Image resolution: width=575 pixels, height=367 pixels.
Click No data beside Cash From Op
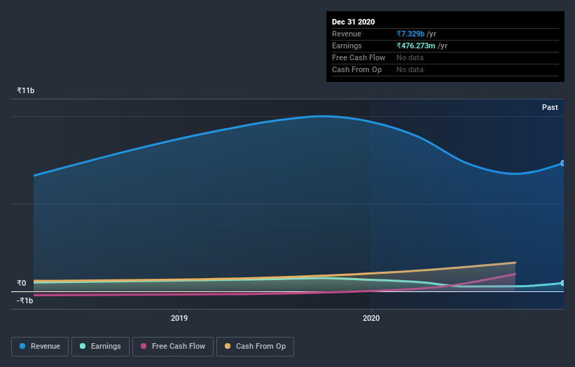[x=410, y=69]
